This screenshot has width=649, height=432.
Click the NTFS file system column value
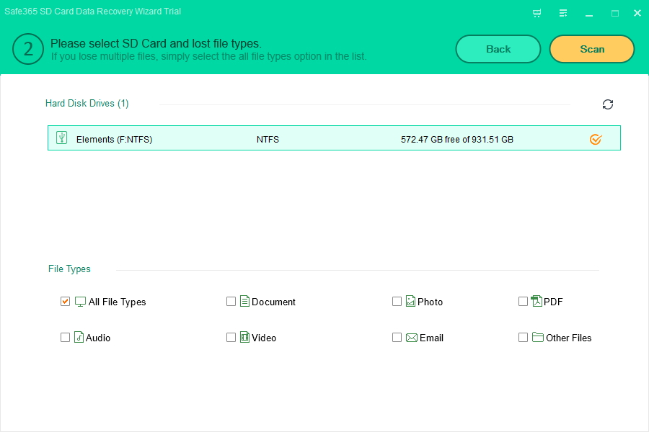coord(268,139)
